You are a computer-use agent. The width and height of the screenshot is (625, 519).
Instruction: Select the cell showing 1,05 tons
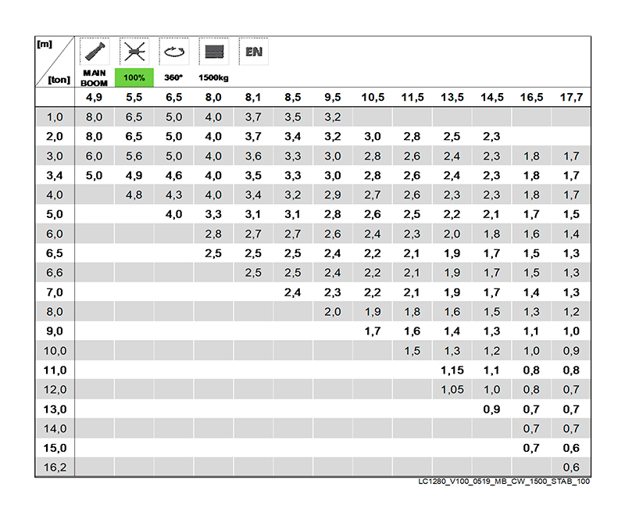coord(452,389)
